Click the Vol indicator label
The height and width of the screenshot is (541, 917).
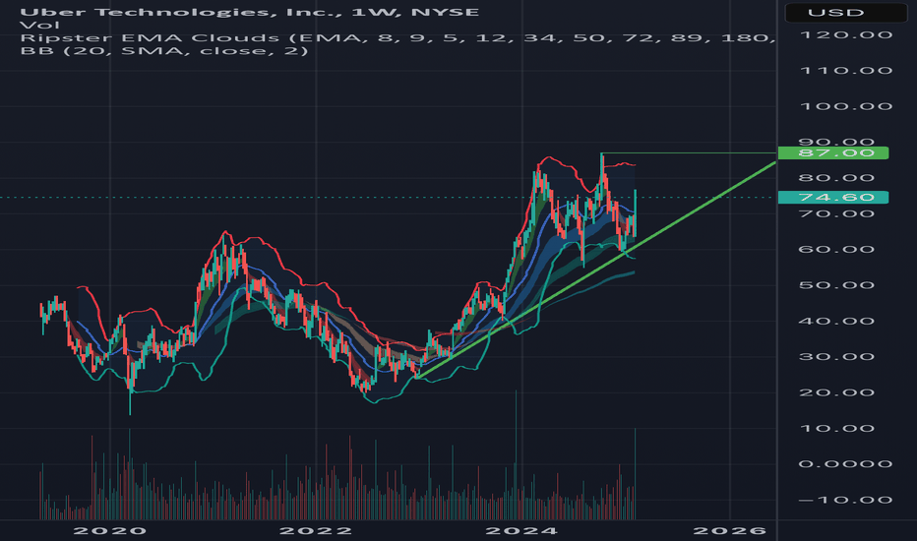[39, 26]
